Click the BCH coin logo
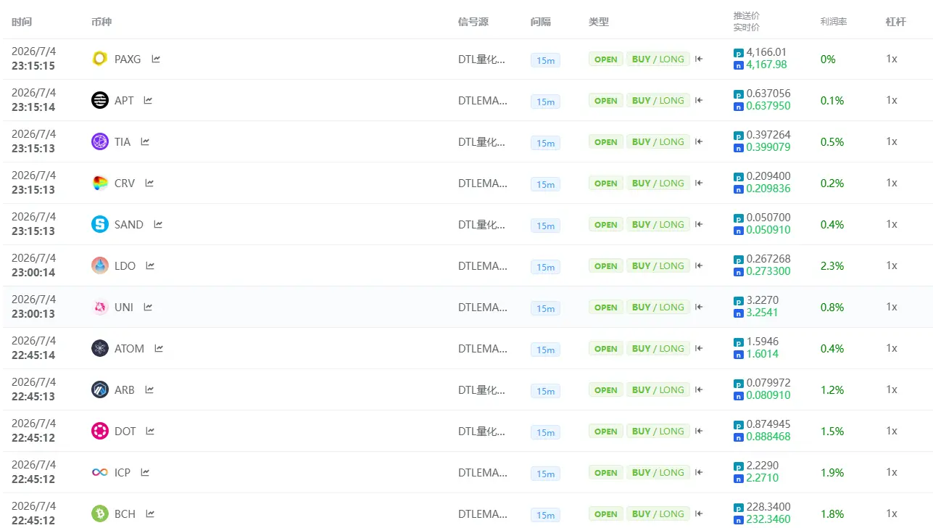This screenshot has height=528, width=933. coord(100,513)
